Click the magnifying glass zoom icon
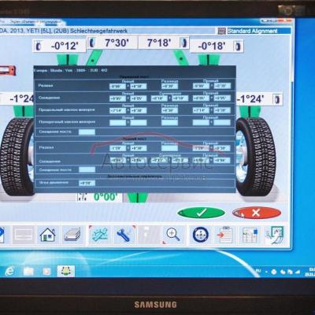Screen dimensions: 315x315 point(173,235)
